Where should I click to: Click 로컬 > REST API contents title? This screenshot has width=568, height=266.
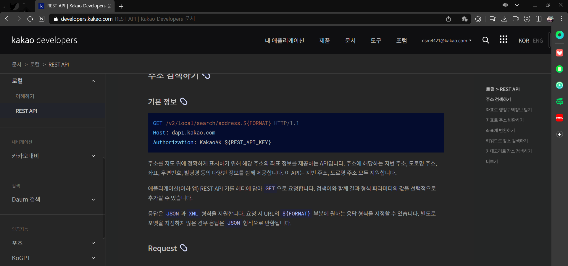click(x=503, y=89)
